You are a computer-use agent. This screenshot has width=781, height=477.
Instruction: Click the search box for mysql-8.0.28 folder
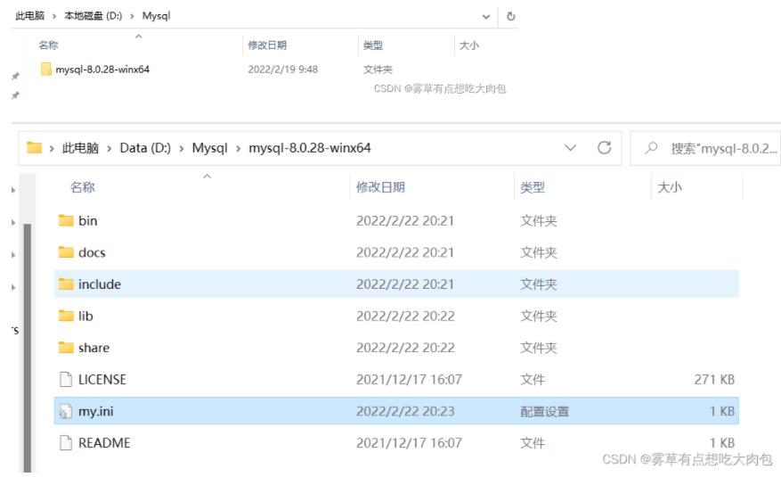[712, 148]
